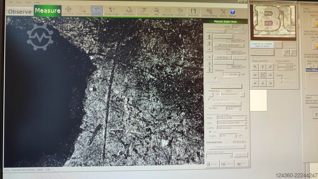Open the Processing tool

(143, 11)
